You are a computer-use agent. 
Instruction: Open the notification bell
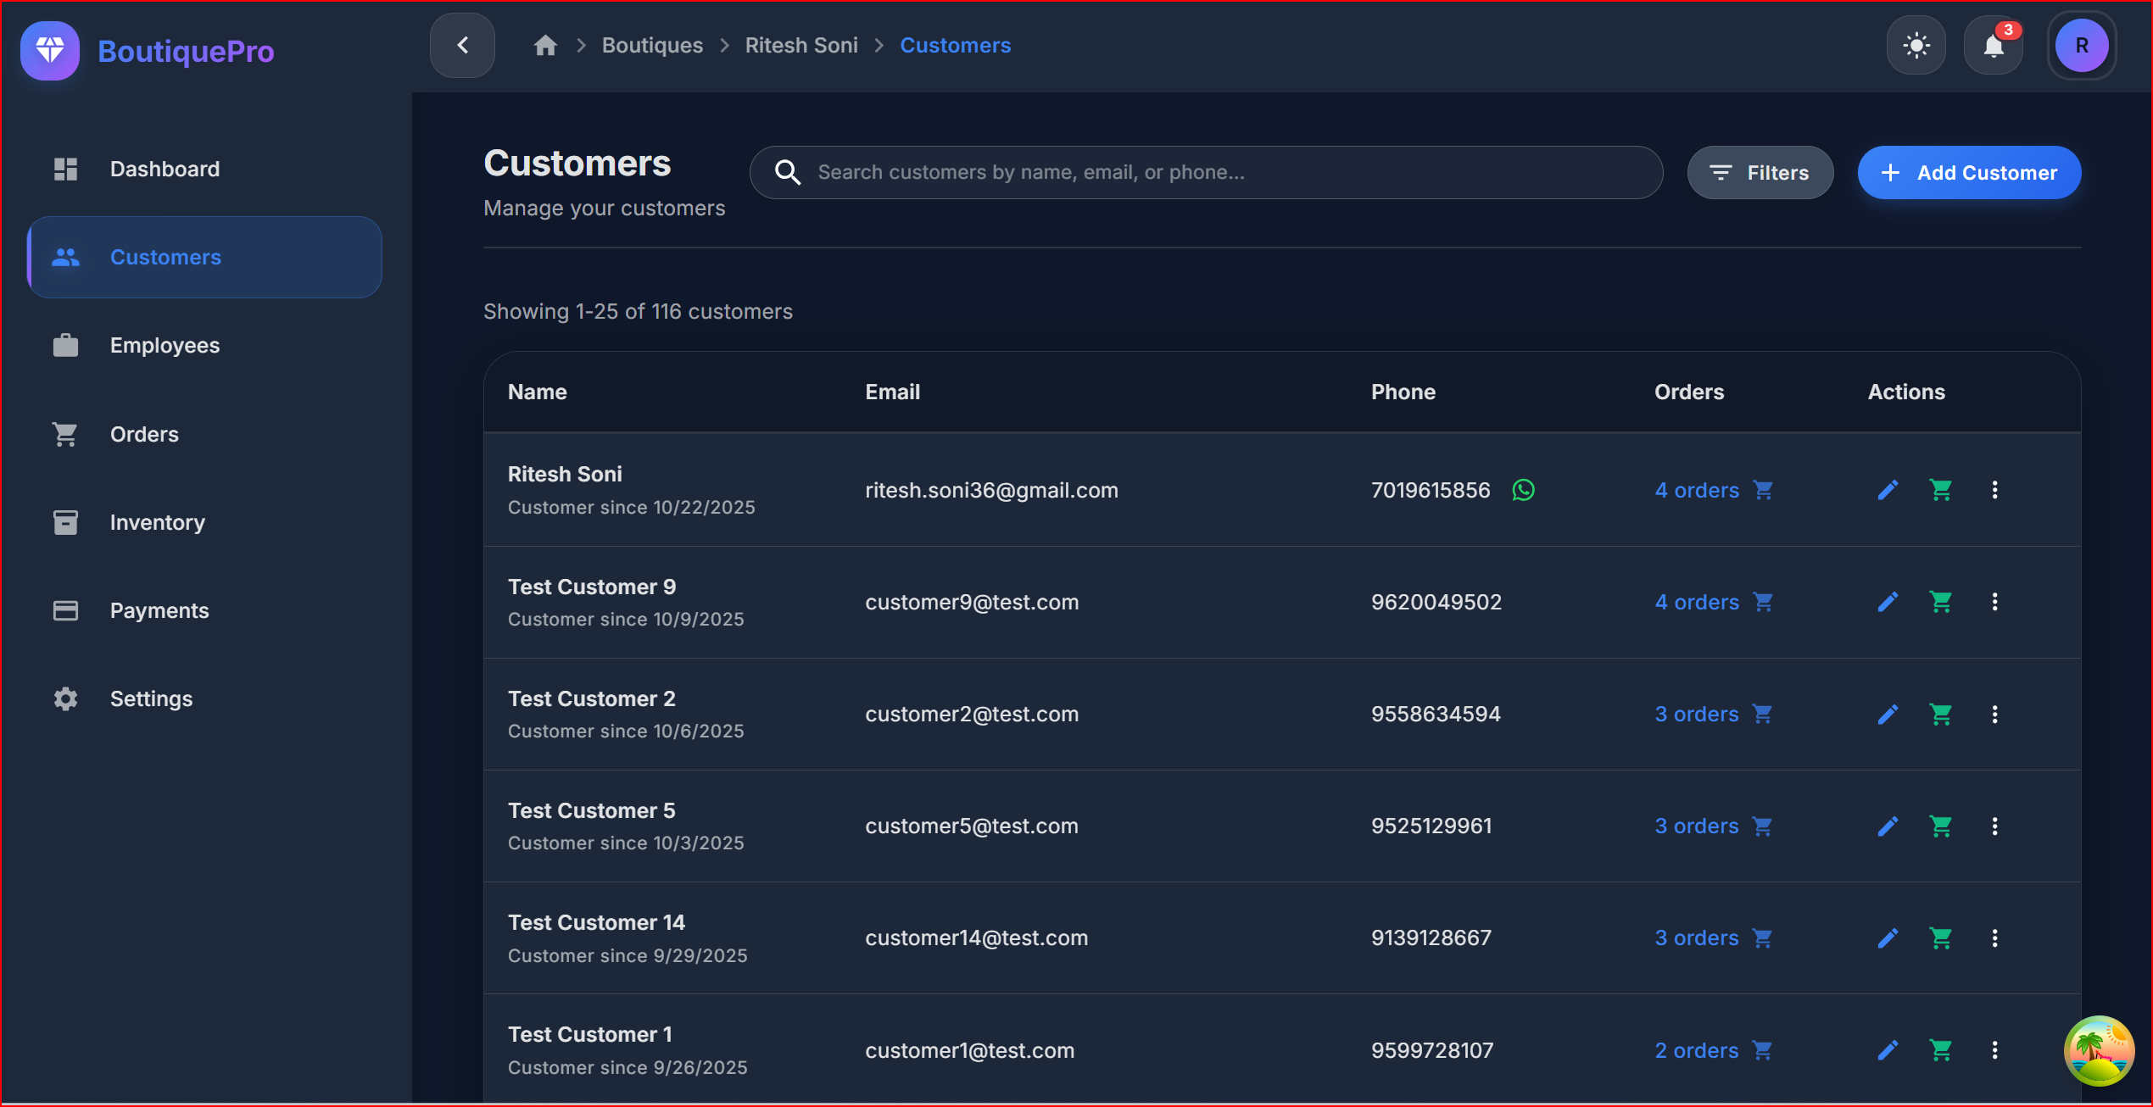1994,46
